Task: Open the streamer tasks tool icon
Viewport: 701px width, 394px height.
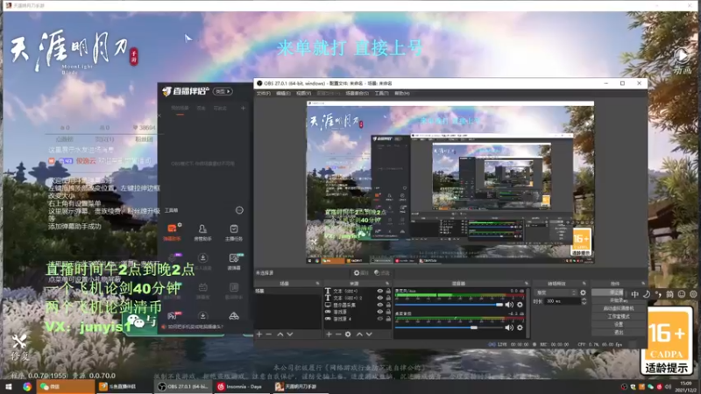Action: (x=234, y=232)
